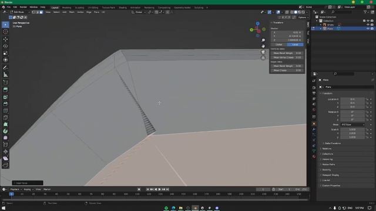Viewport: 376px width, 211px height.
Task: Open the Global transform orientation dropdown
Action: 139,12
